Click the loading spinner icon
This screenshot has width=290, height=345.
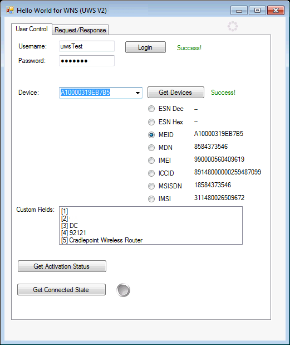pos(233,26)
